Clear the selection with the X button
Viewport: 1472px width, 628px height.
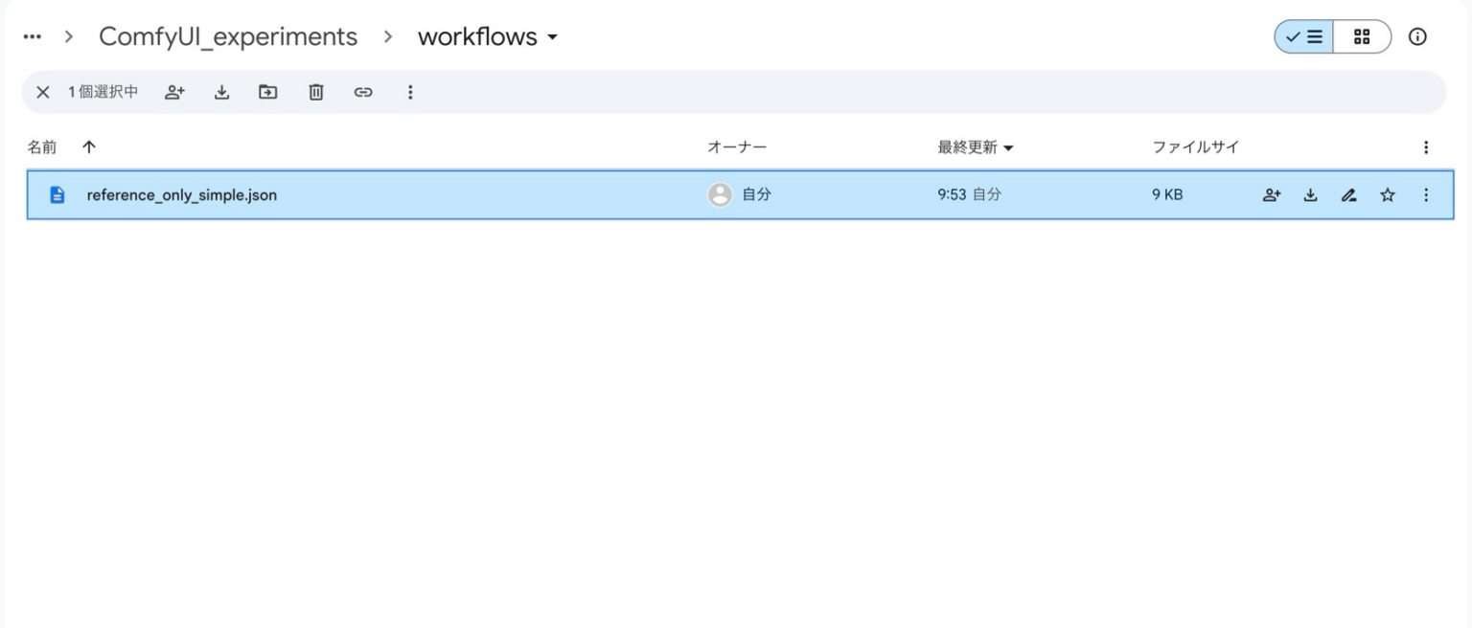(x=42, y=92)
